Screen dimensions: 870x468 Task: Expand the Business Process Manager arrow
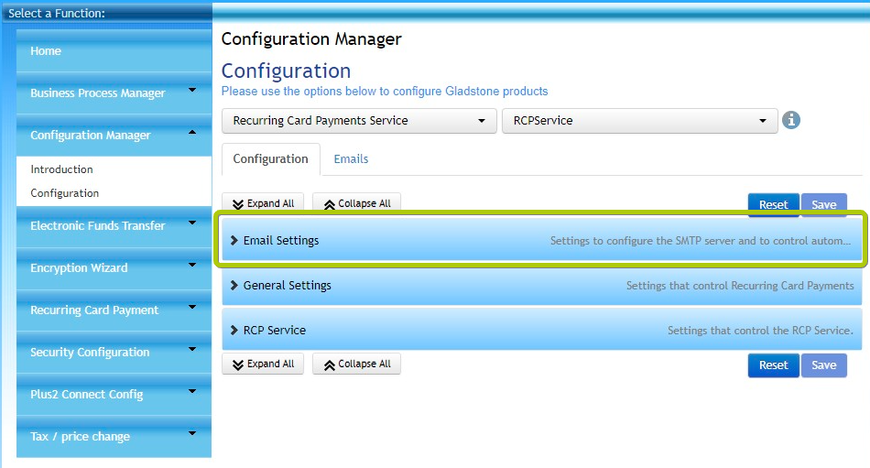tap(192, 90)
